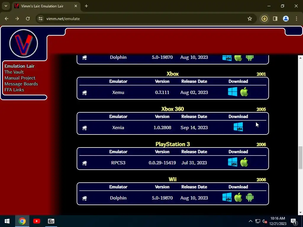
Task: Open network tray icon
Action: click(x=258, y=221)
